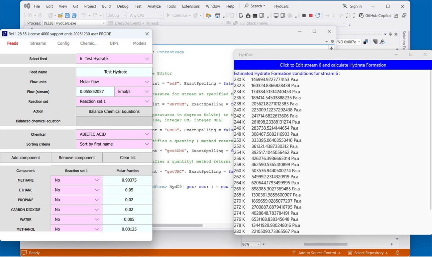Open File icon in Visual Studio toolbar
432x257 pixels.
pyautogui.click(x=60, y=16)
